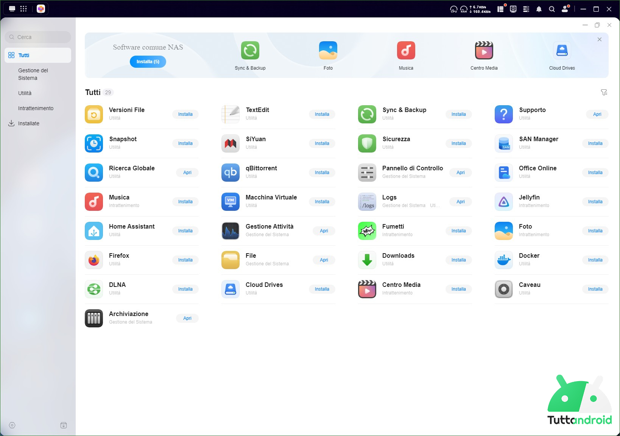Open the Snapshot app icon
This screenshot has height=436, width=620.
click(x=94, y=143)
